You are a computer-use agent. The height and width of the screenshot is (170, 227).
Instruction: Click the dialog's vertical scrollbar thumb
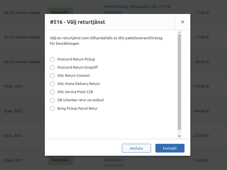point(179,82)
